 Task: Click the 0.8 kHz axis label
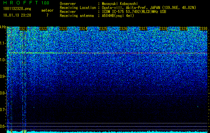(3, 93)
